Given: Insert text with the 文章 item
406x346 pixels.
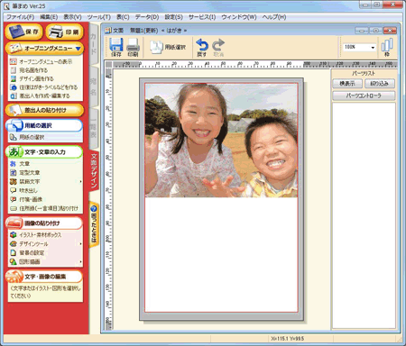Looking at the screenshot, I should point(20,164).
